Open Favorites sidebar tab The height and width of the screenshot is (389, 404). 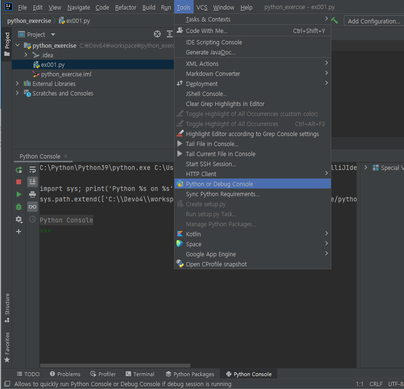(7, 347)
